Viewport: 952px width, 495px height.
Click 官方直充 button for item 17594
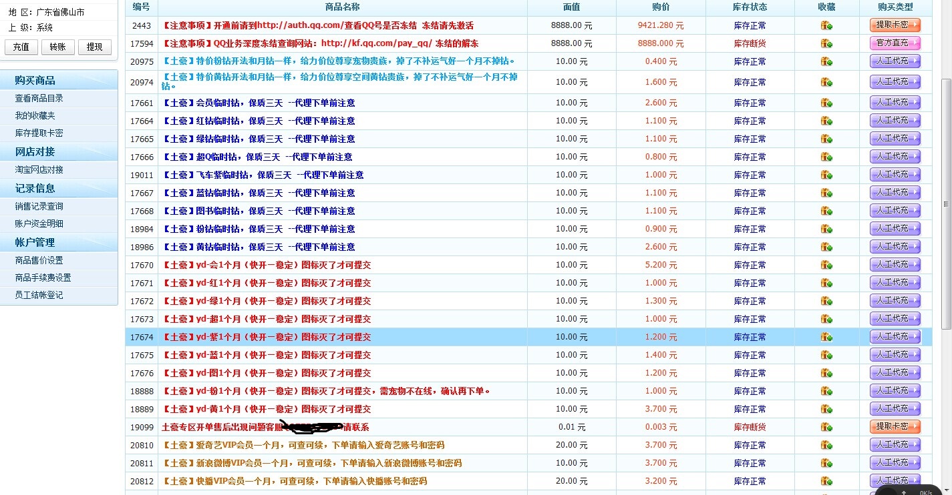895,43
